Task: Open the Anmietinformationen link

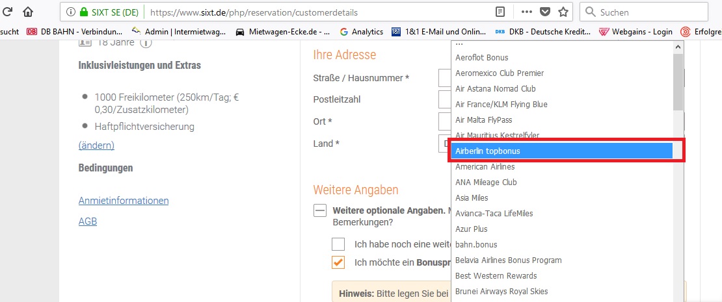Action: tap(124, 201)
